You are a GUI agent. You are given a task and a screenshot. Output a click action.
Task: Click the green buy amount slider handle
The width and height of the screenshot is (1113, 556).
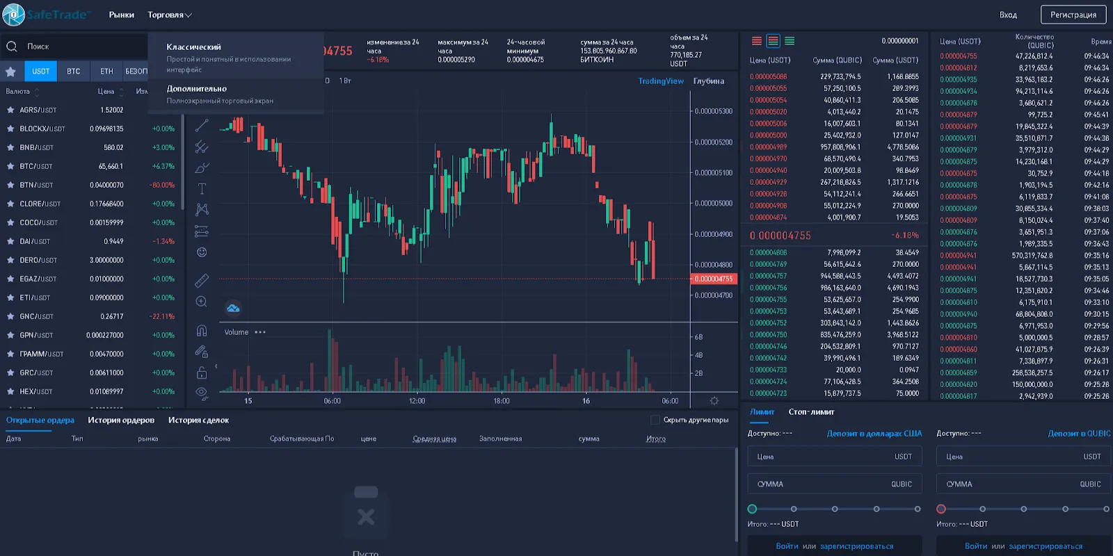(752, 509)
